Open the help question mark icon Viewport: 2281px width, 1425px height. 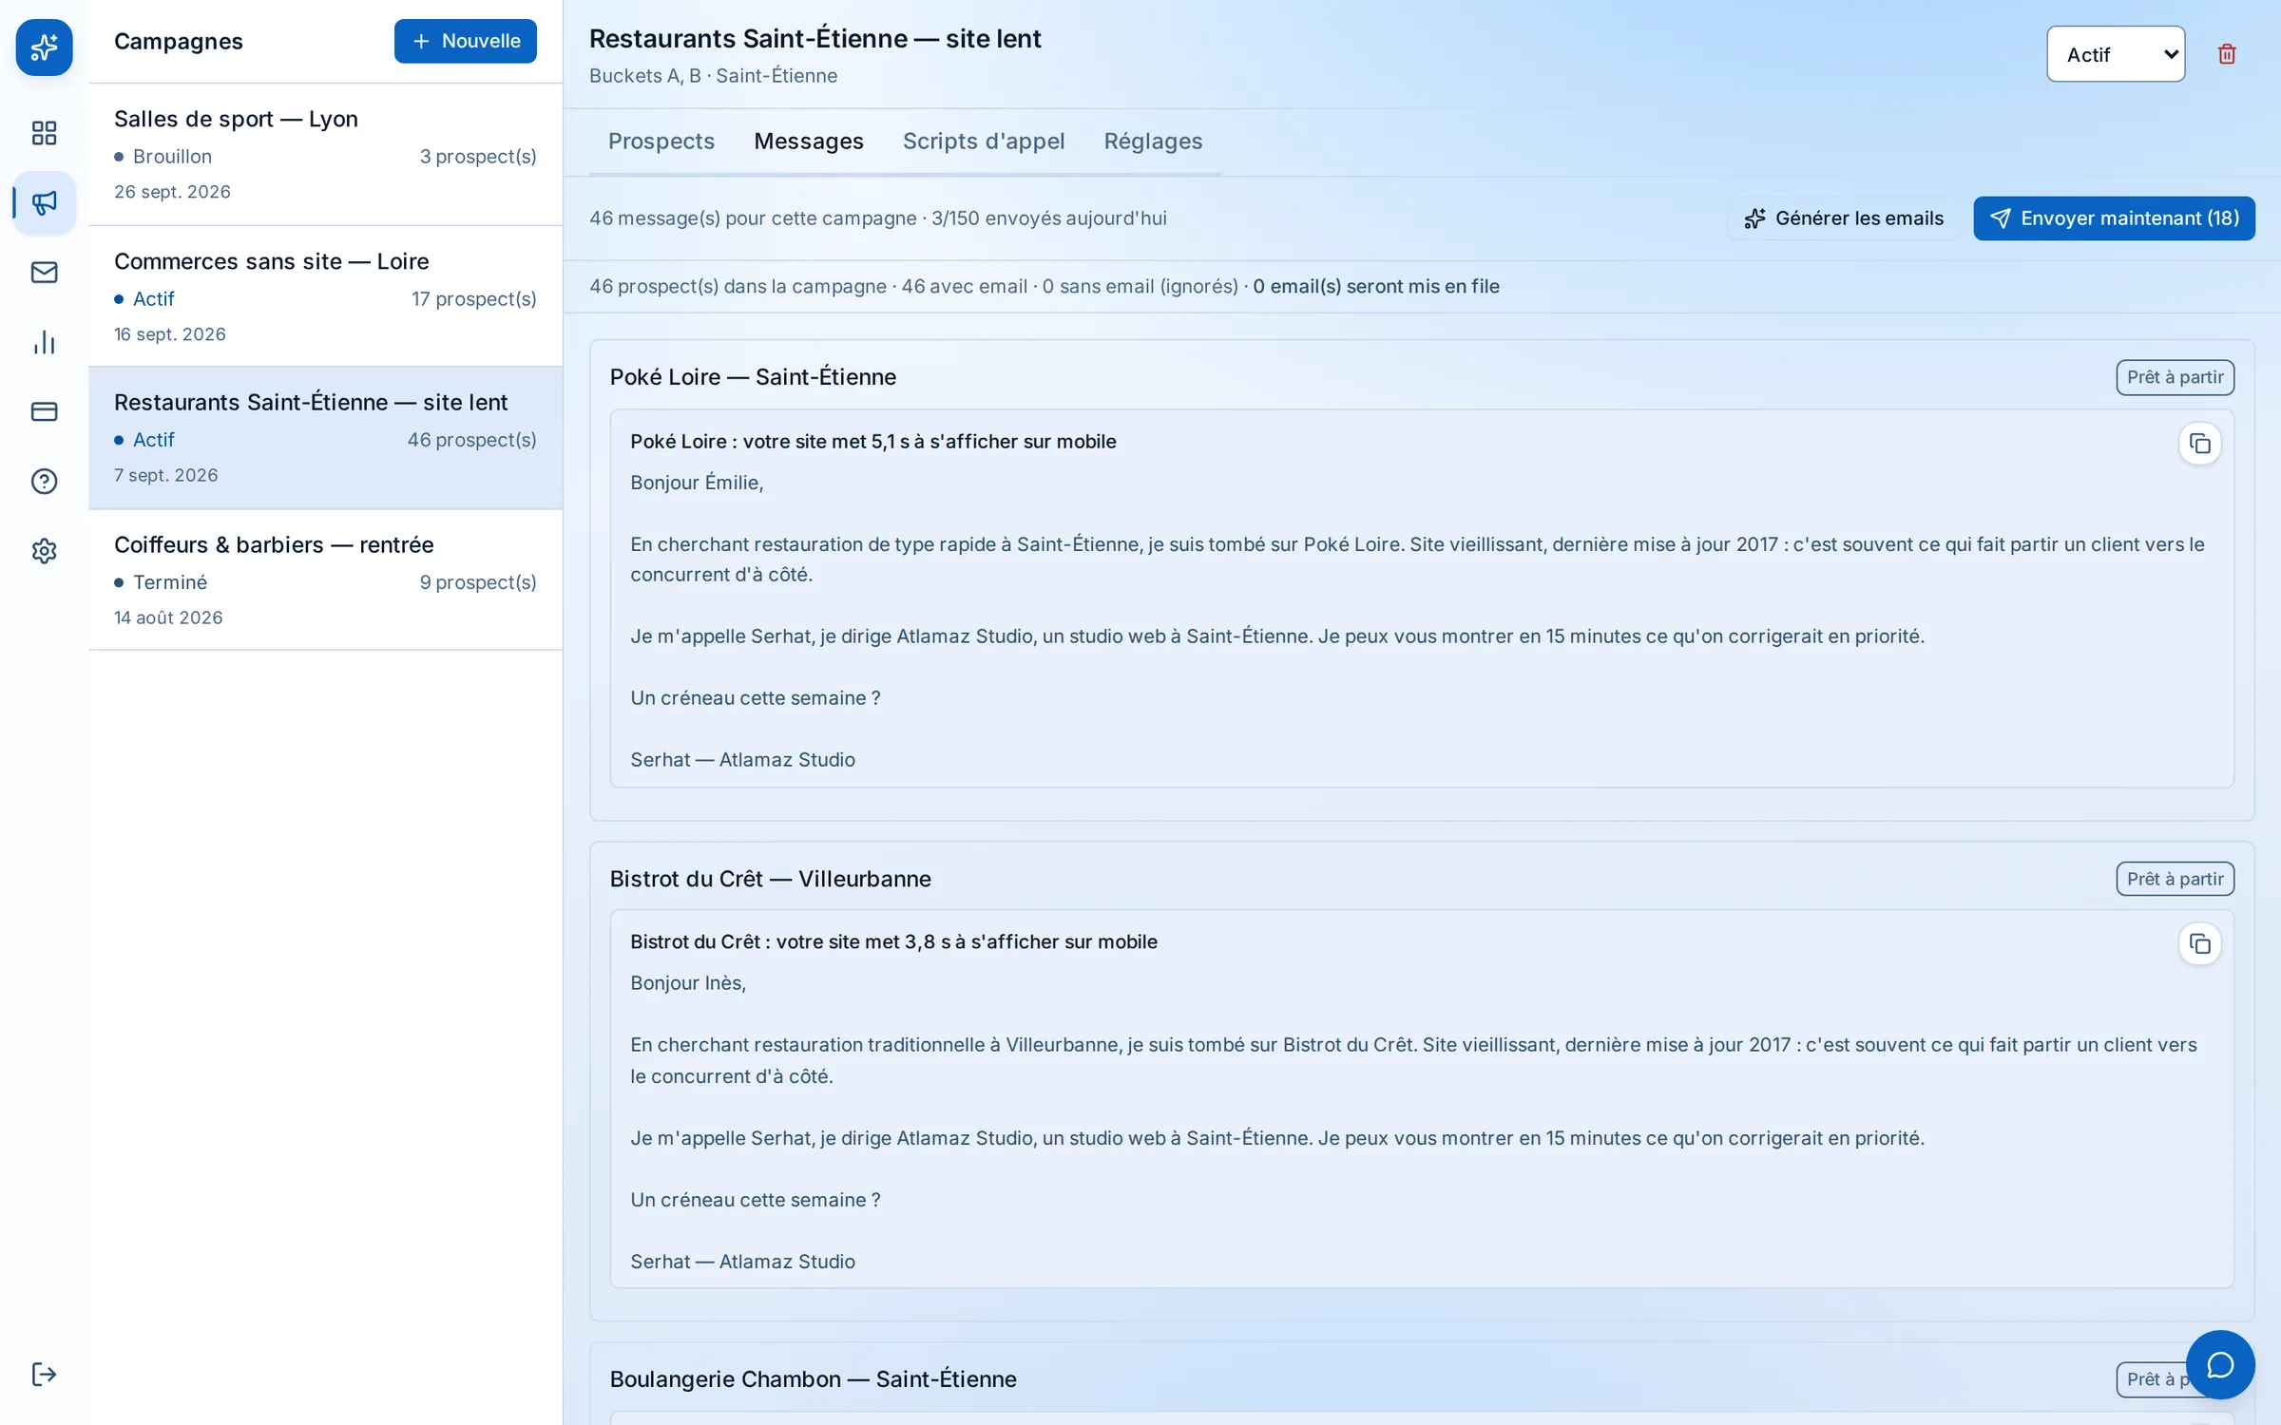pyautogui.click(x=44, y=482)
